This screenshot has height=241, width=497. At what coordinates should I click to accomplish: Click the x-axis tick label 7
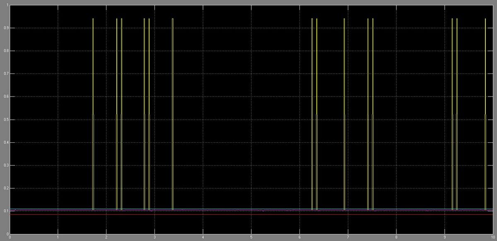pyautogui.click(x=348, y=238)
